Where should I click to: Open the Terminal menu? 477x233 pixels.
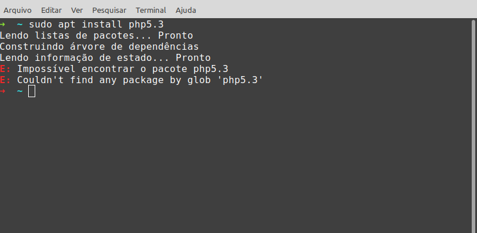pyautogui.click(x=151, y=11)
